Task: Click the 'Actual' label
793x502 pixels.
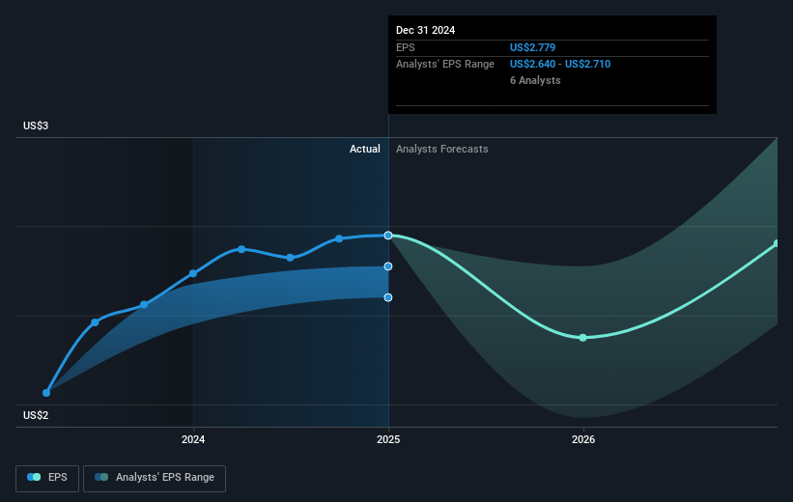Action: [x=365, y=149]
